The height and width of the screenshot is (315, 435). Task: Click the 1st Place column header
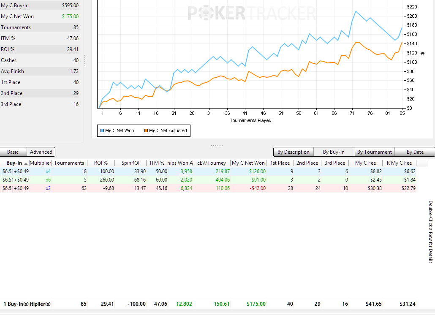pos(280,163)
